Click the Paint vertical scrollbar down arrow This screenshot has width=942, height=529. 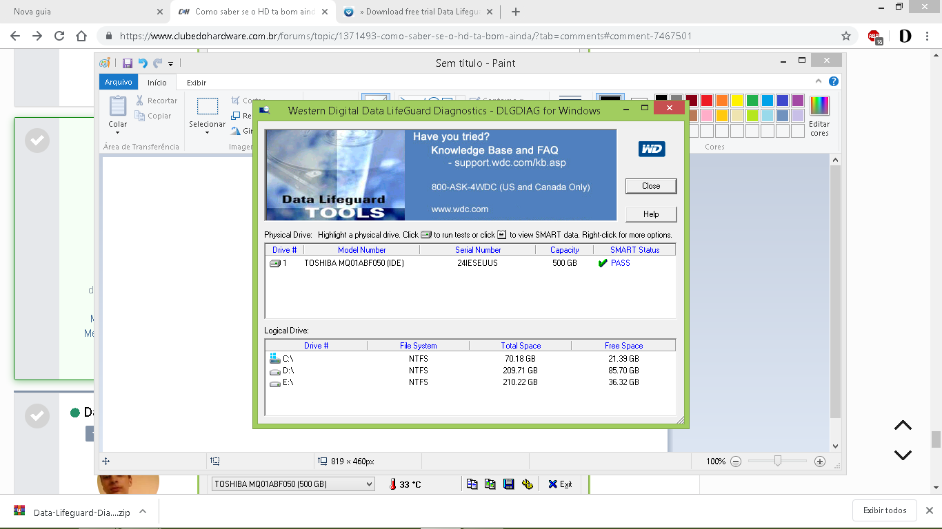(836, 446)
